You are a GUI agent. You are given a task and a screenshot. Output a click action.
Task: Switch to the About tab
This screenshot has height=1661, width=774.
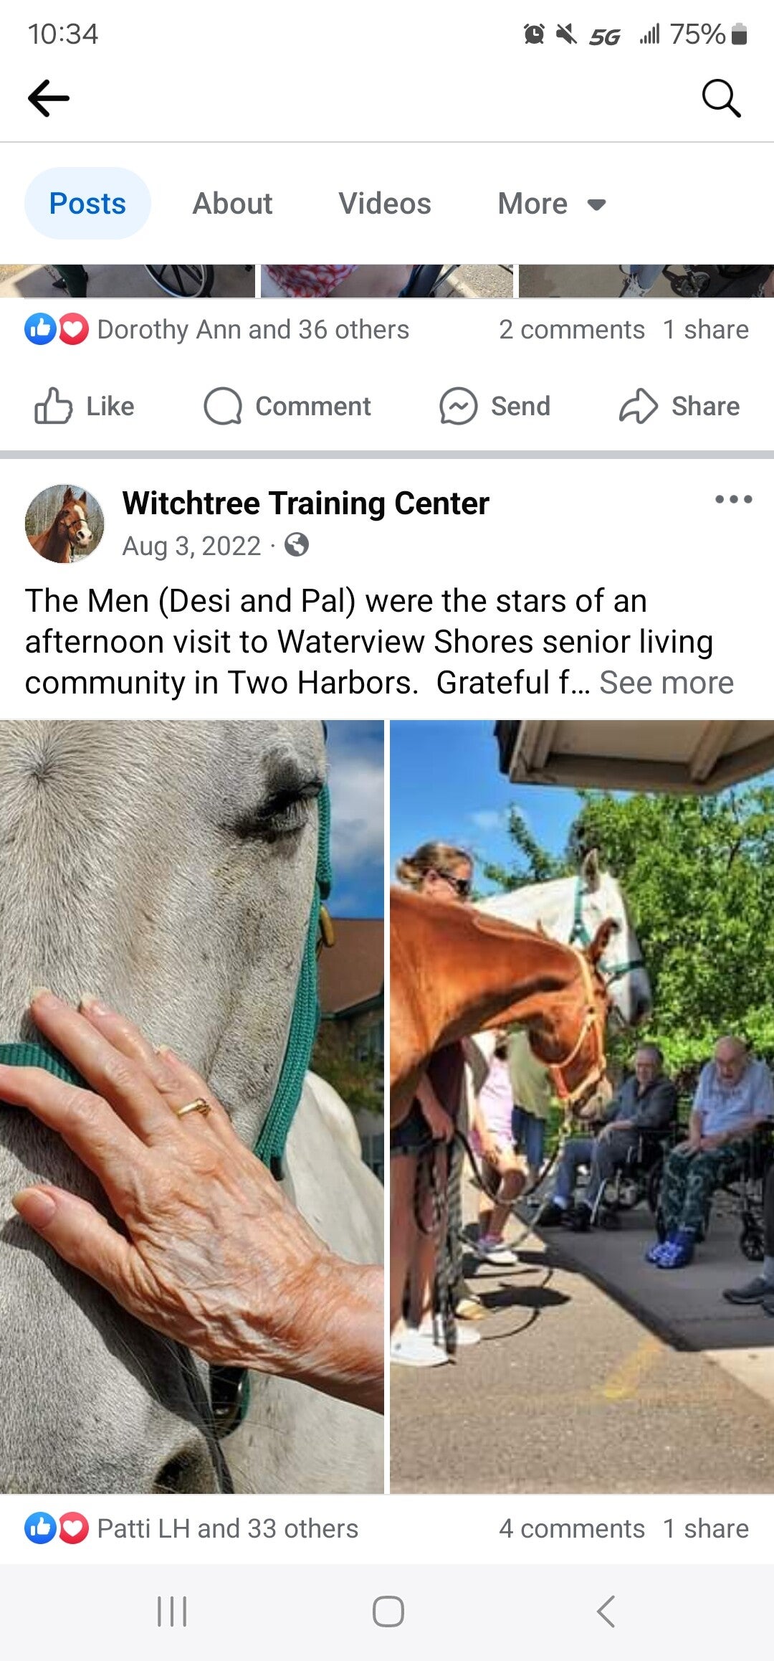point(232,204)
